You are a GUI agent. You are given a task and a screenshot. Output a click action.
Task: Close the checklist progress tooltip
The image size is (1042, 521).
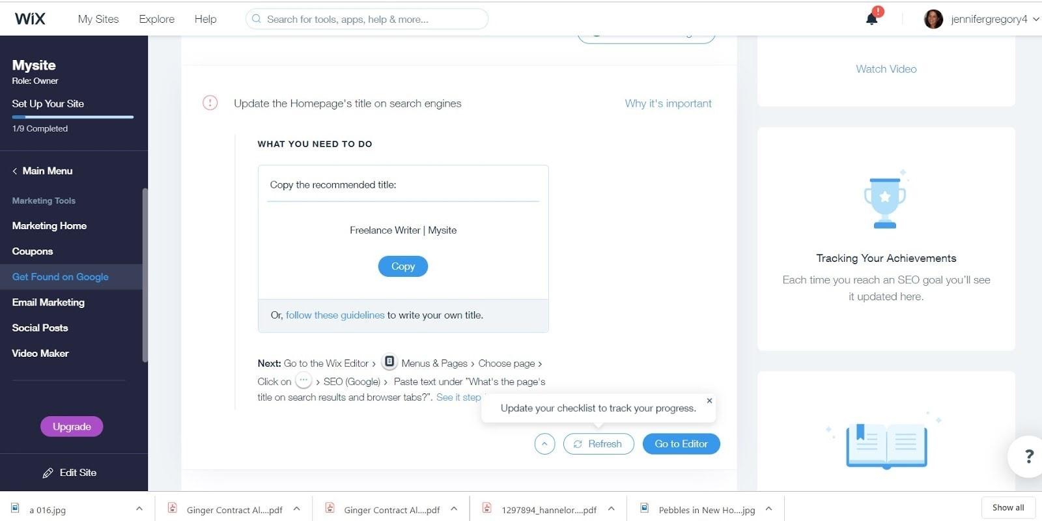[x=709, y=401]
